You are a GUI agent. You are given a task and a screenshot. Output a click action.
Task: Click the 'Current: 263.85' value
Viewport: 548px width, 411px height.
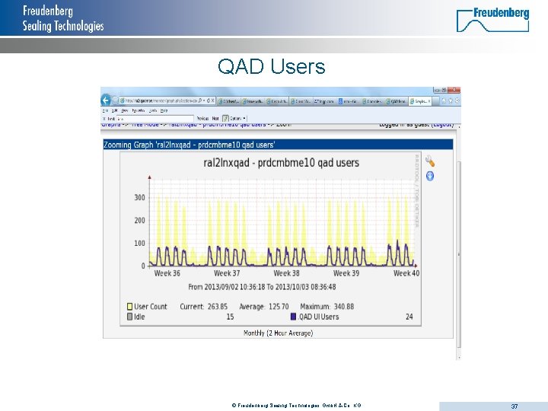point(204,307)
